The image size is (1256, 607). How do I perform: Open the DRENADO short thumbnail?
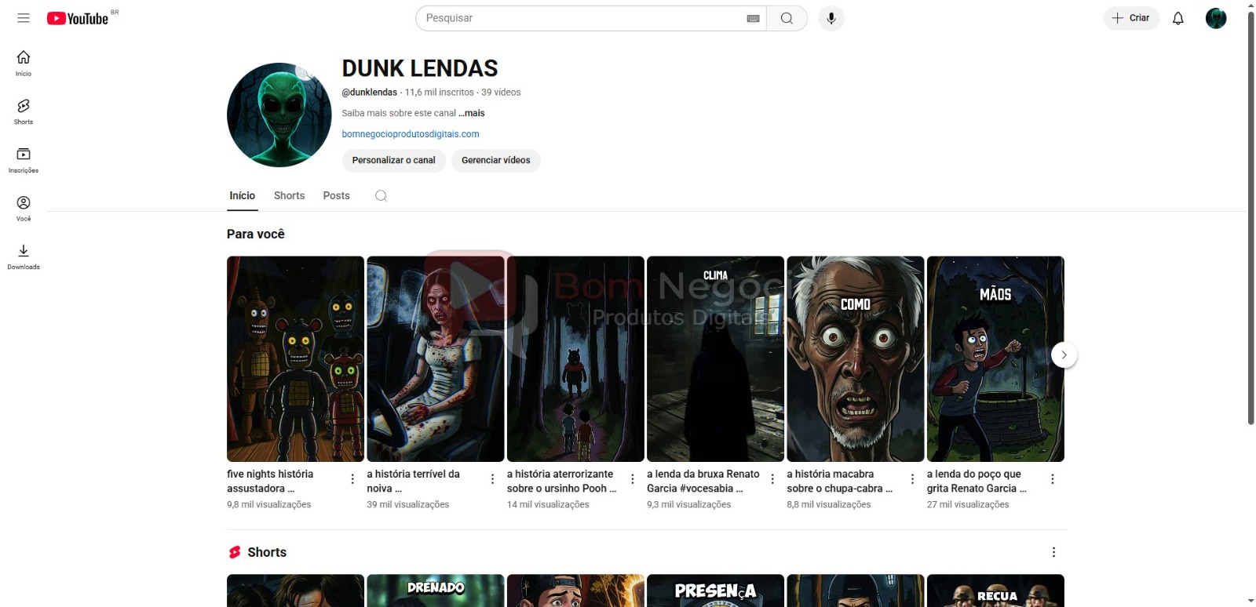[x=436, y=591]
